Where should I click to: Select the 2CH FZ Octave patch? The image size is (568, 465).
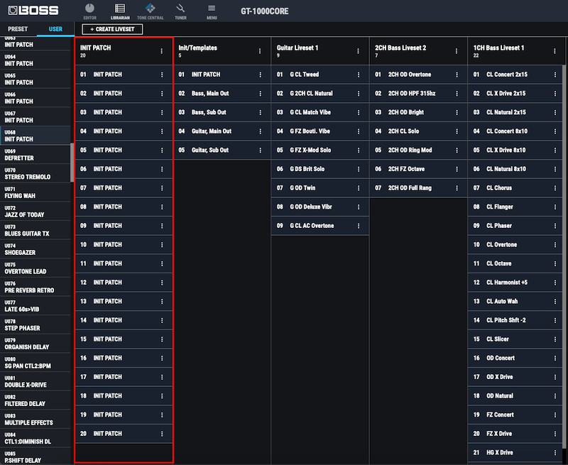tap(418, 169)
